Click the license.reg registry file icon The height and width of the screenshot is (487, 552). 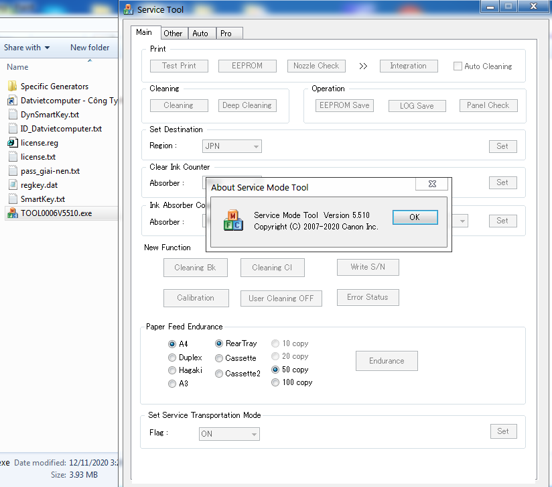click(x=12, y=142)
